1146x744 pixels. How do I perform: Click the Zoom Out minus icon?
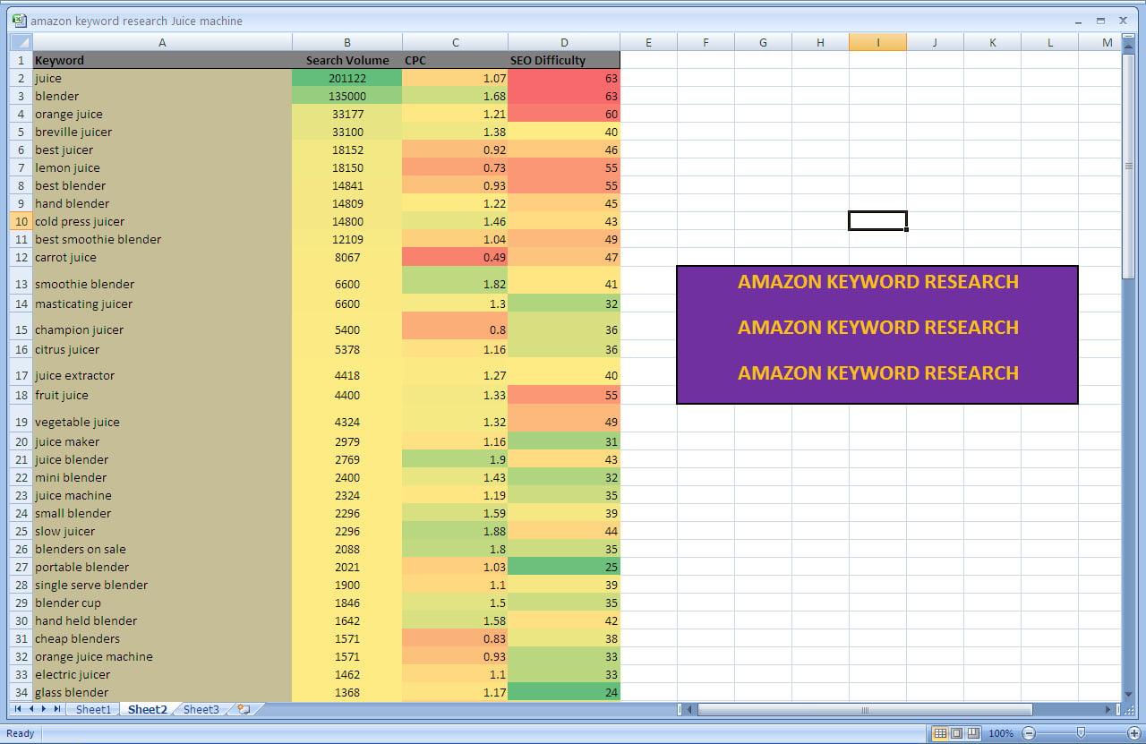coord(1029,733)
